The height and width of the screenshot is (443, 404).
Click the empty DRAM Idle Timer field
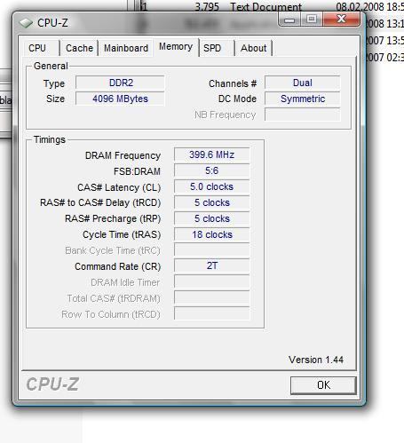(212, 281)
